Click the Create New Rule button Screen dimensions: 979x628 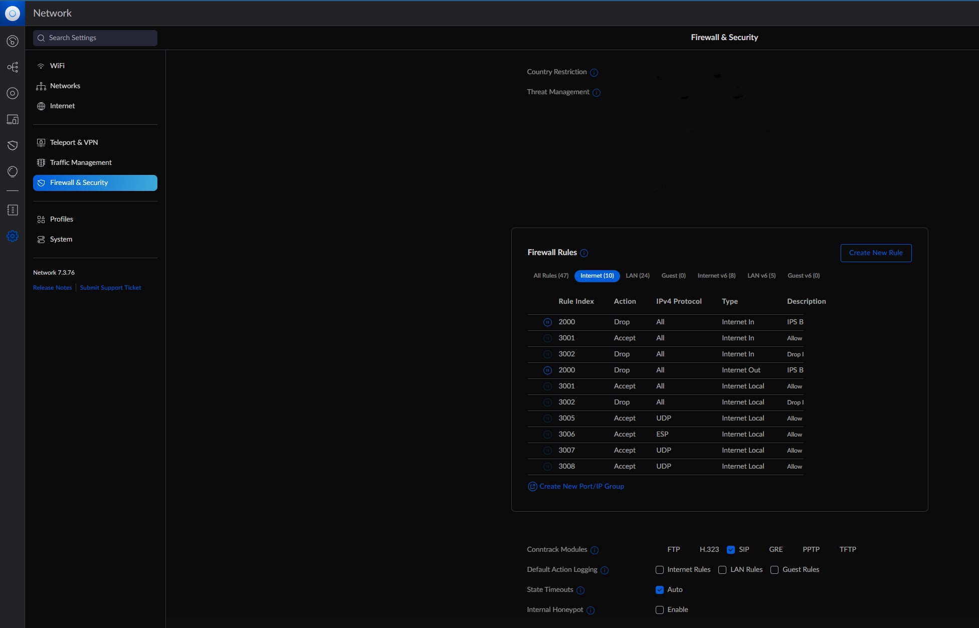[x=875, y=253]
